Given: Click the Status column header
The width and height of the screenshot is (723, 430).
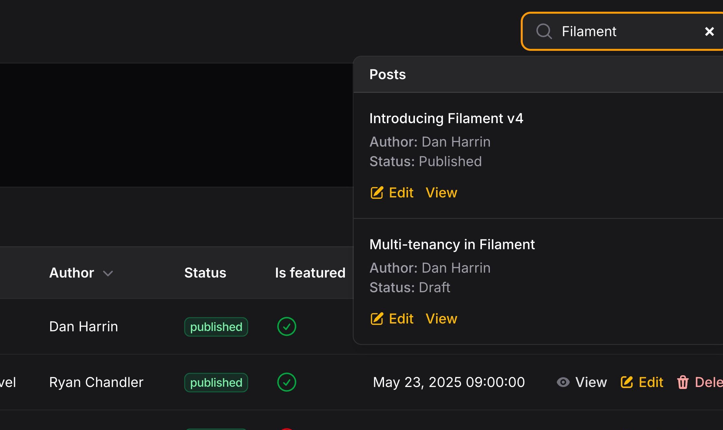Looking at the screenshot, I should coord(205,273).
